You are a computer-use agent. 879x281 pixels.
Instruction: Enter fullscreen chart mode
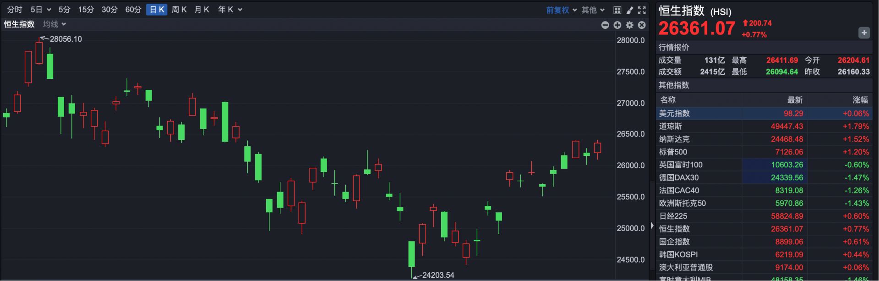pyautogui.click(x=642, y=10)
